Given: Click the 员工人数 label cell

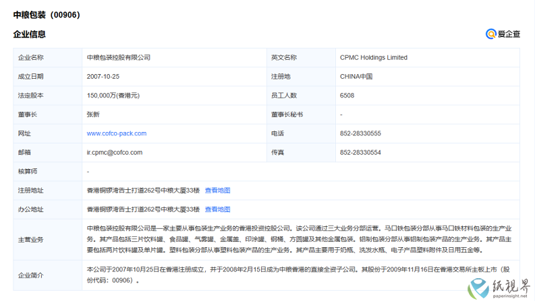Looking at the screenshot, I should point(301,96).
